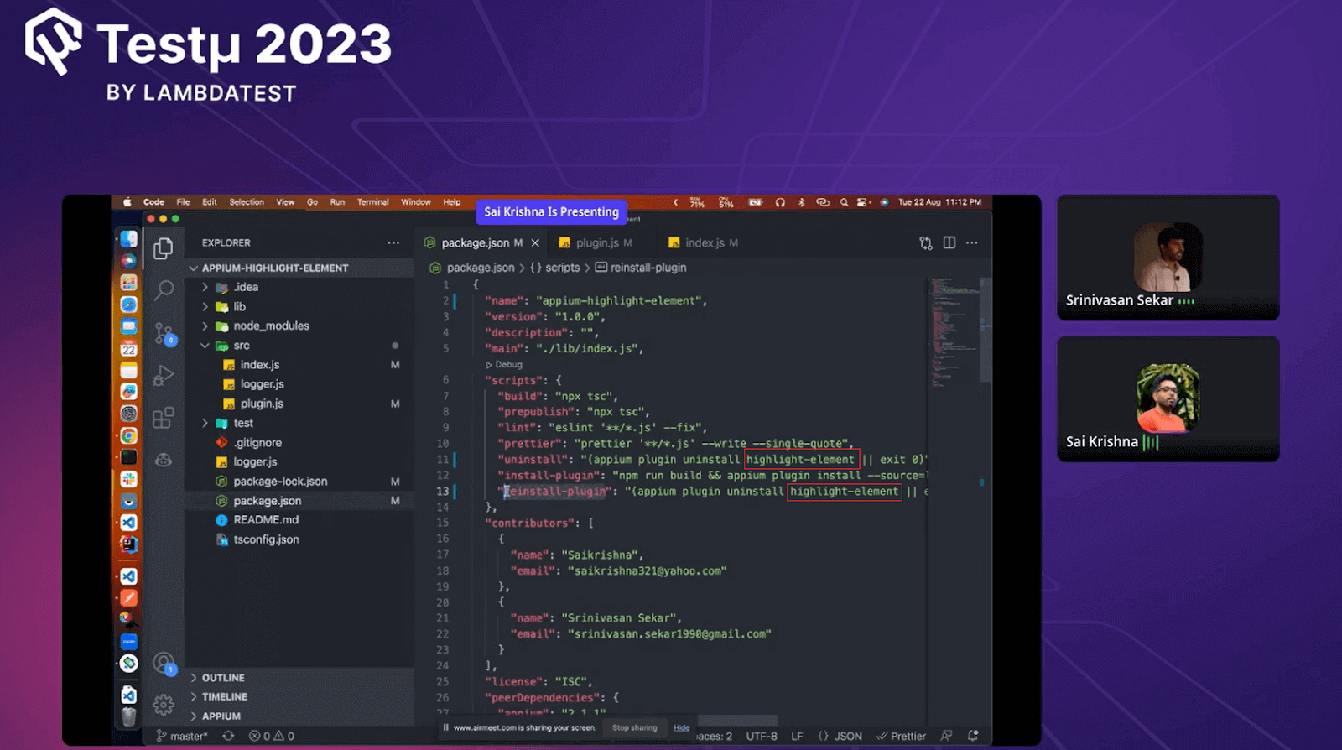
Task: Open the Selection menu
Action: coord(247,202)
